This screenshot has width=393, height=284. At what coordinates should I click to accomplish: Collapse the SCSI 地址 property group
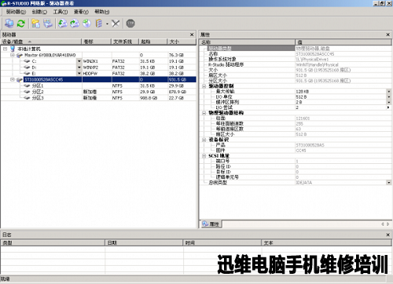[x=204, y=156]
